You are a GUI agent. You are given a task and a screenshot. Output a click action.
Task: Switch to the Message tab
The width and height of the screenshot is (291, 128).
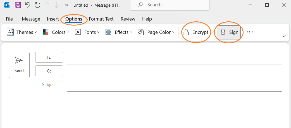coord(31,19)
